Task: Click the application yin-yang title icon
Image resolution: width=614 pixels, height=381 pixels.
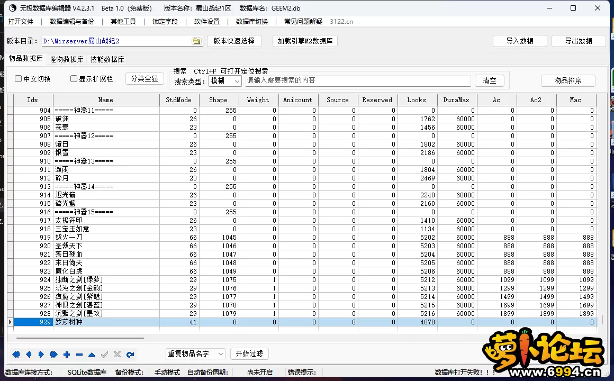Action: click(x=12, y=8)
